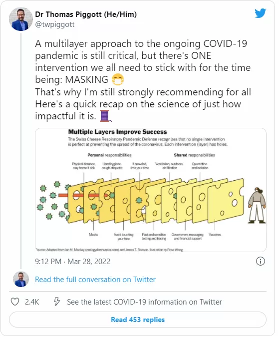Open the tweet info circle icon
This screenshot has width=279, height=337.
[261, 261]
